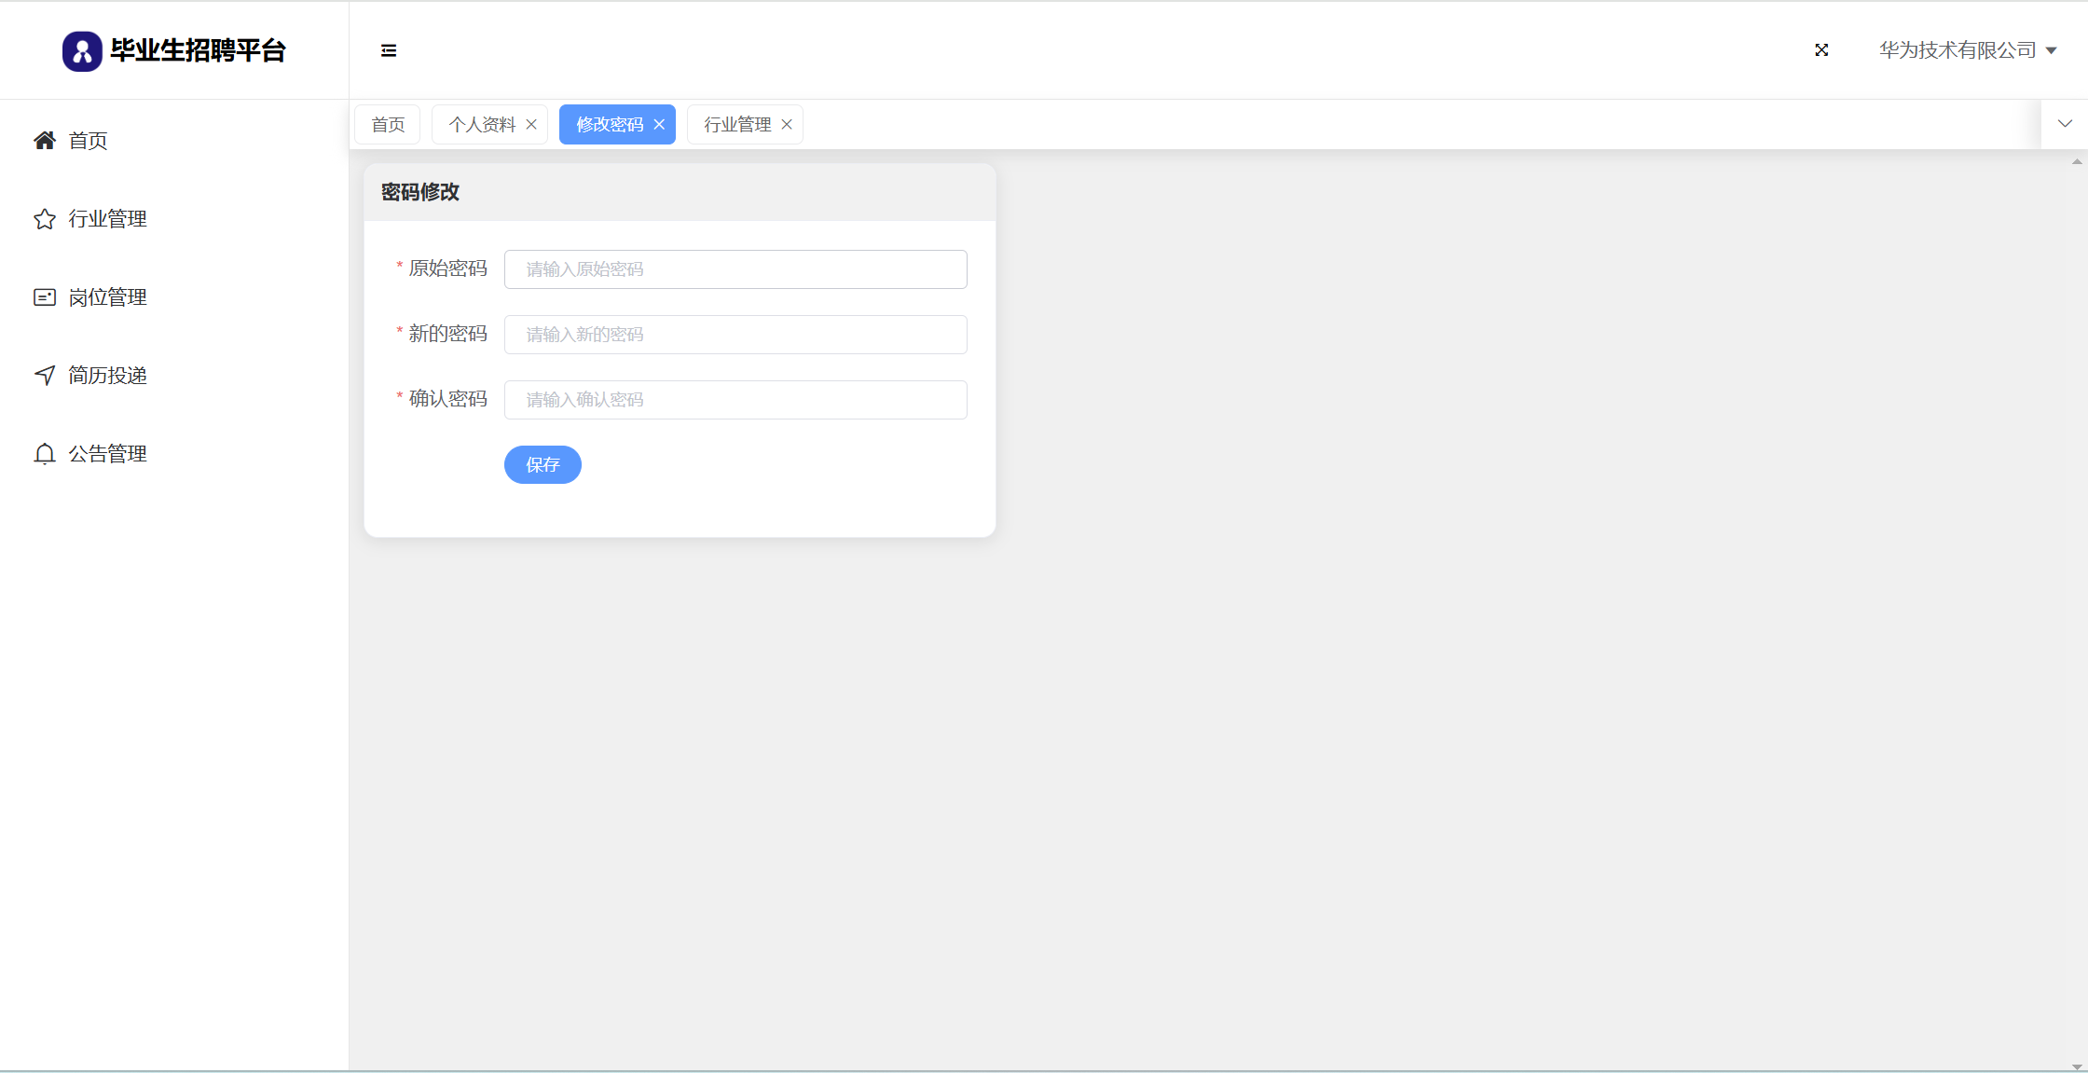Toggle the sidebar hamburger menu icon
The image size is (2088, 1073).
(389, 50)
